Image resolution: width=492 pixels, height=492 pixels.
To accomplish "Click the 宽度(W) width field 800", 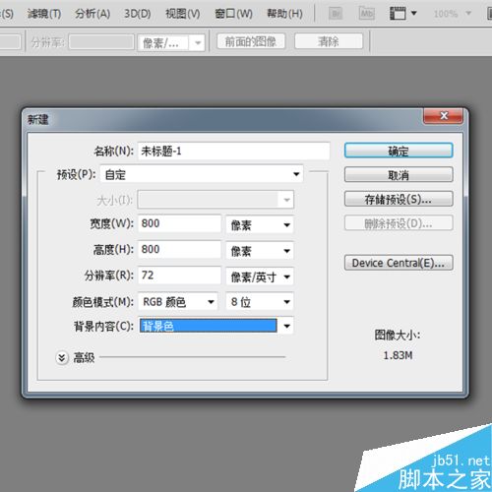I will click(x=179, y=223).
